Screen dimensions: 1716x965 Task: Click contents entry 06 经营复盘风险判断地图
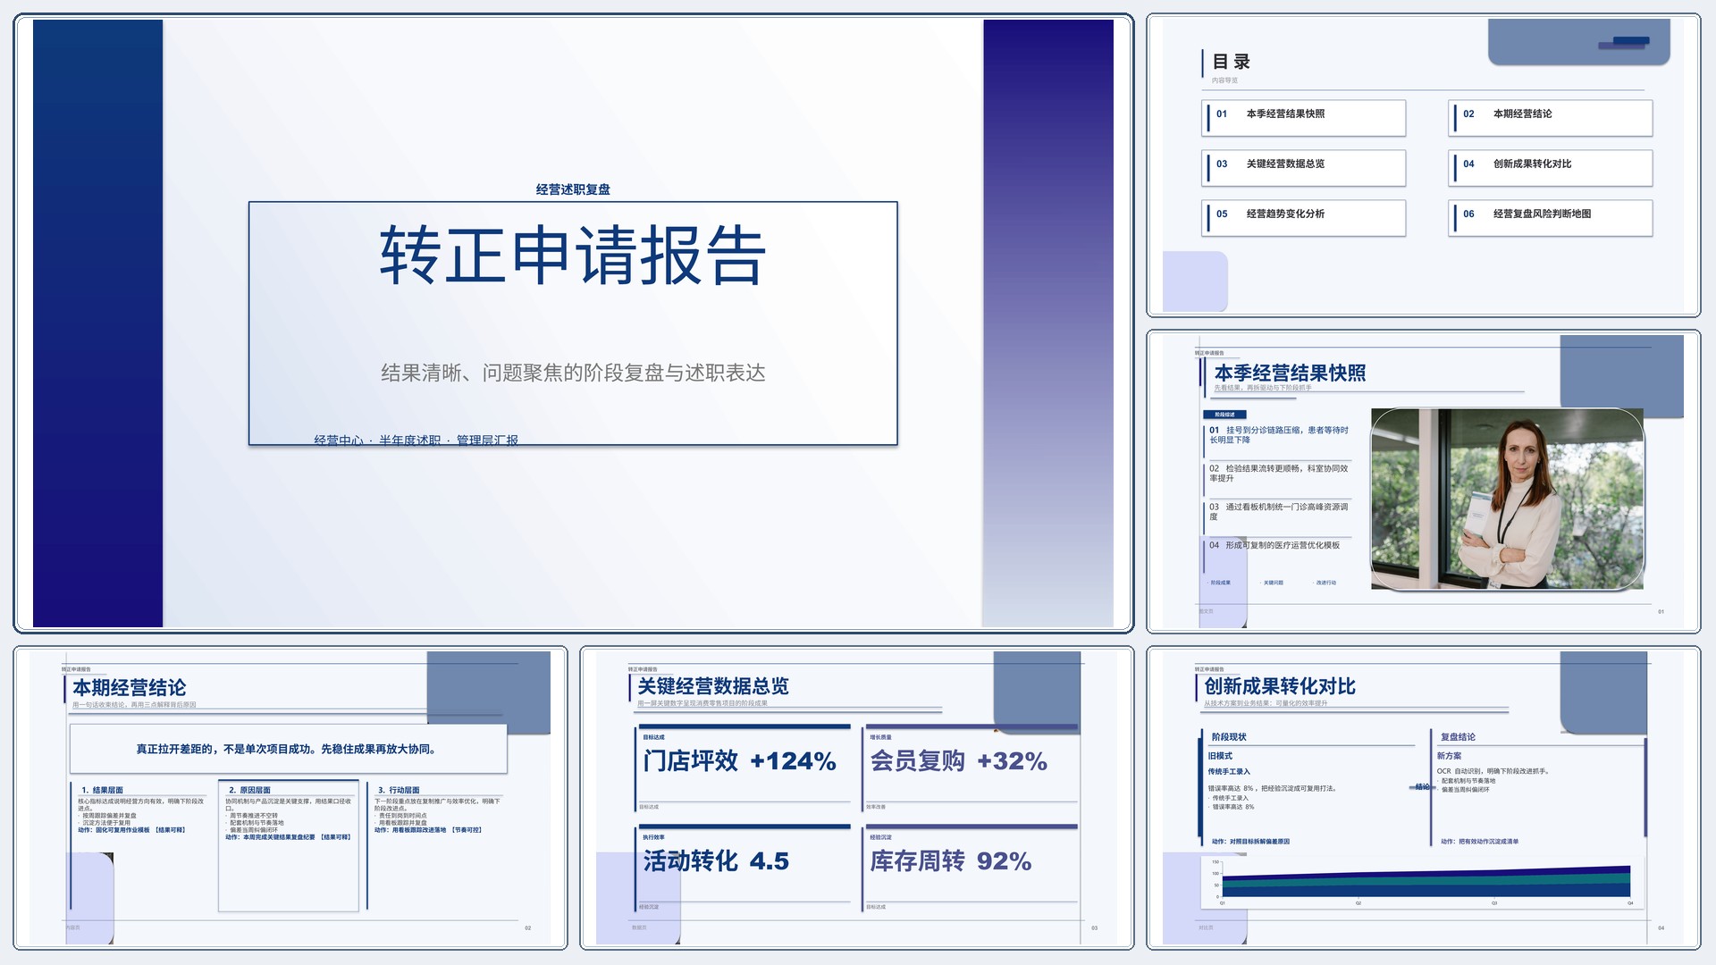(x=1551, y=218)
